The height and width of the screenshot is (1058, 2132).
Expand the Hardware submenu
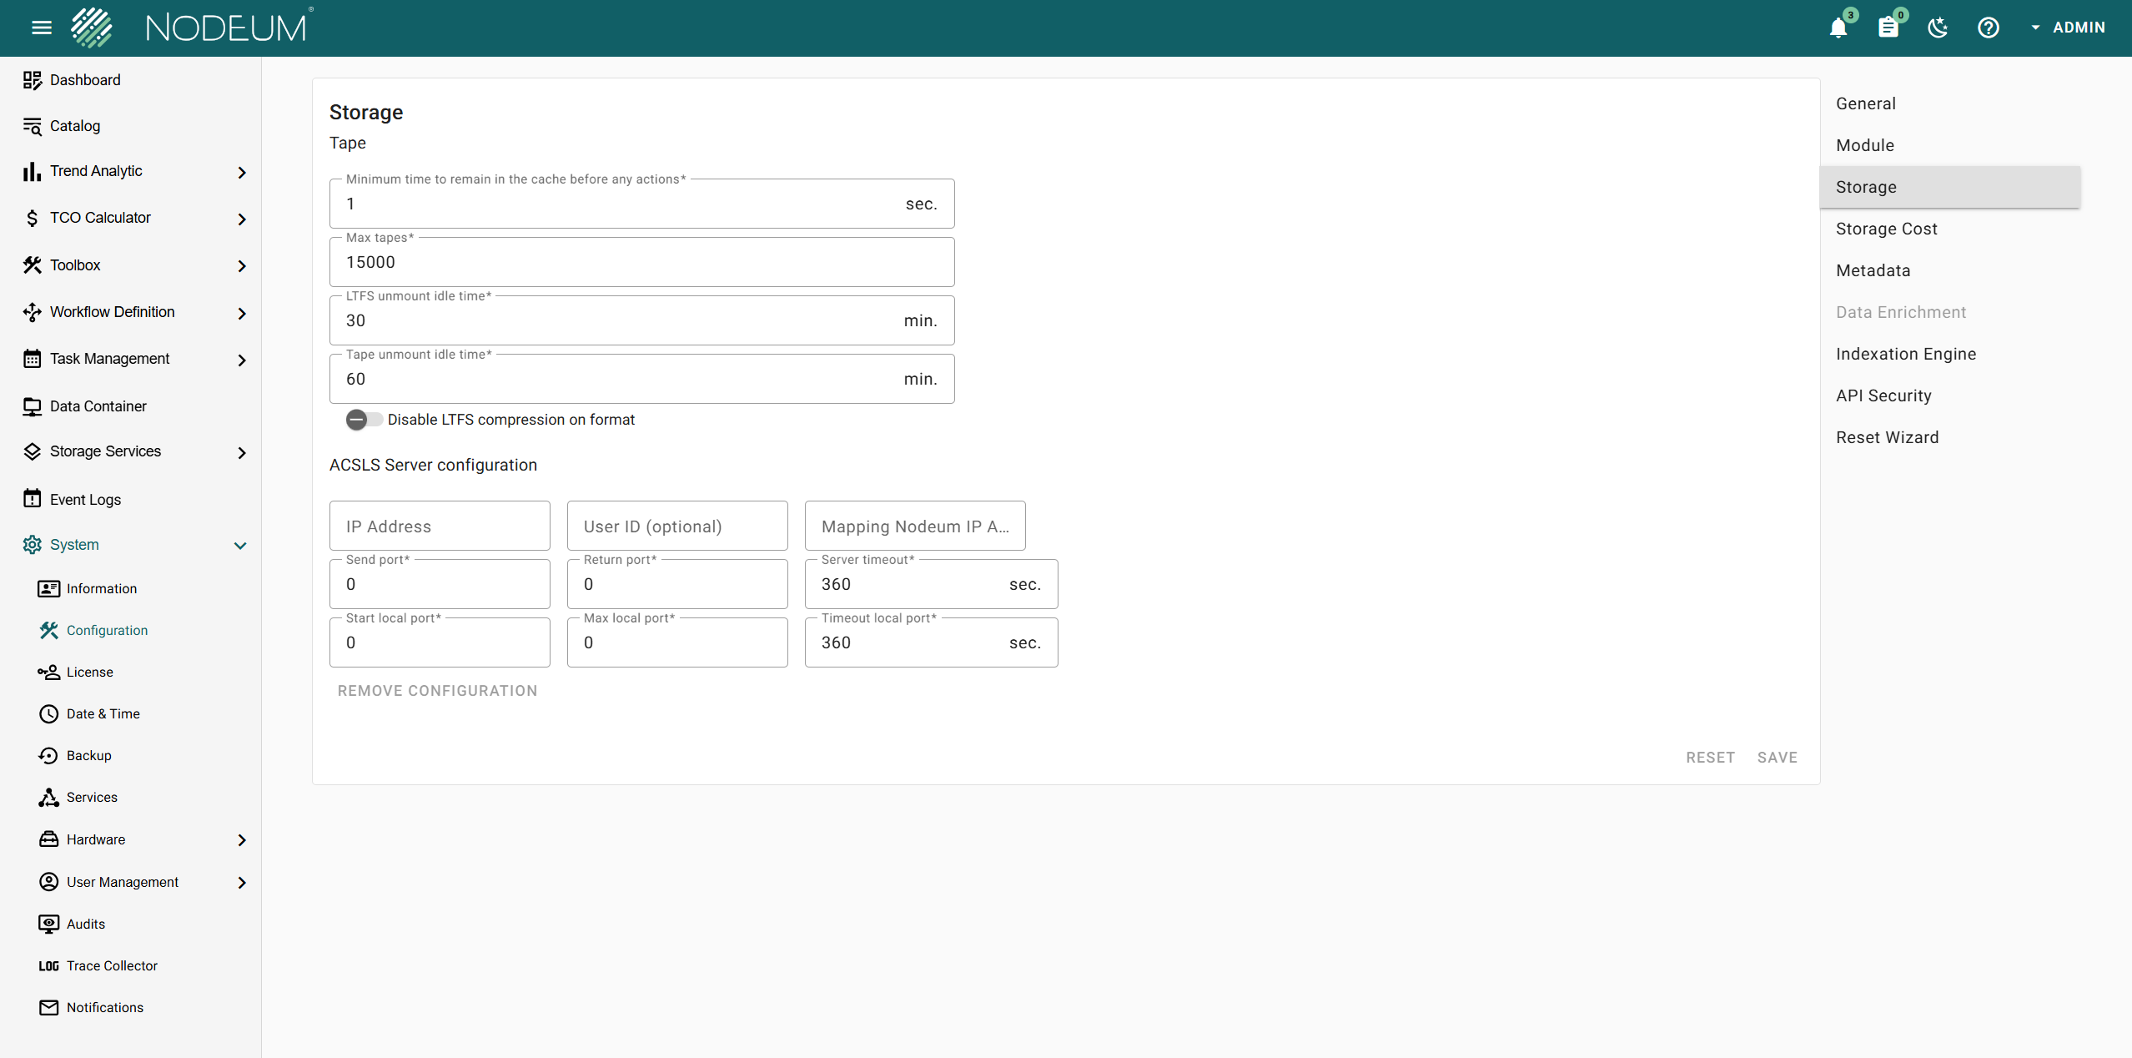(241, 840)
